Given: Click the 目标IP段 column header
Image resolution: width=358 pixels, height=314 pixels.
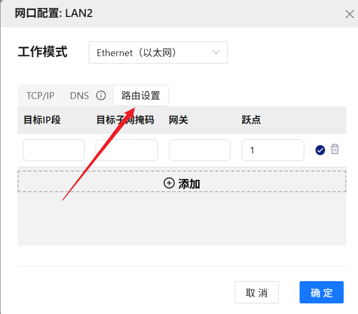Looking at the screenshot, I should [42, 120].
